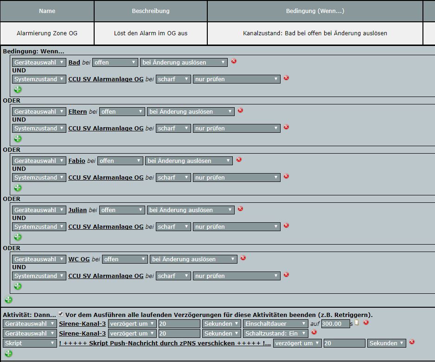Viewport: 435px width, 362px height.
Task: Open Sekunden dropdown in Skript row
Action: (387, 343)
